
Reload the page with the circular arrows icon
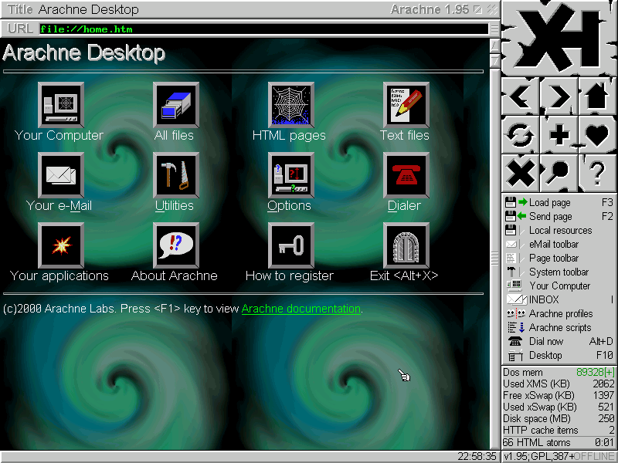click(x=520, y=134)
